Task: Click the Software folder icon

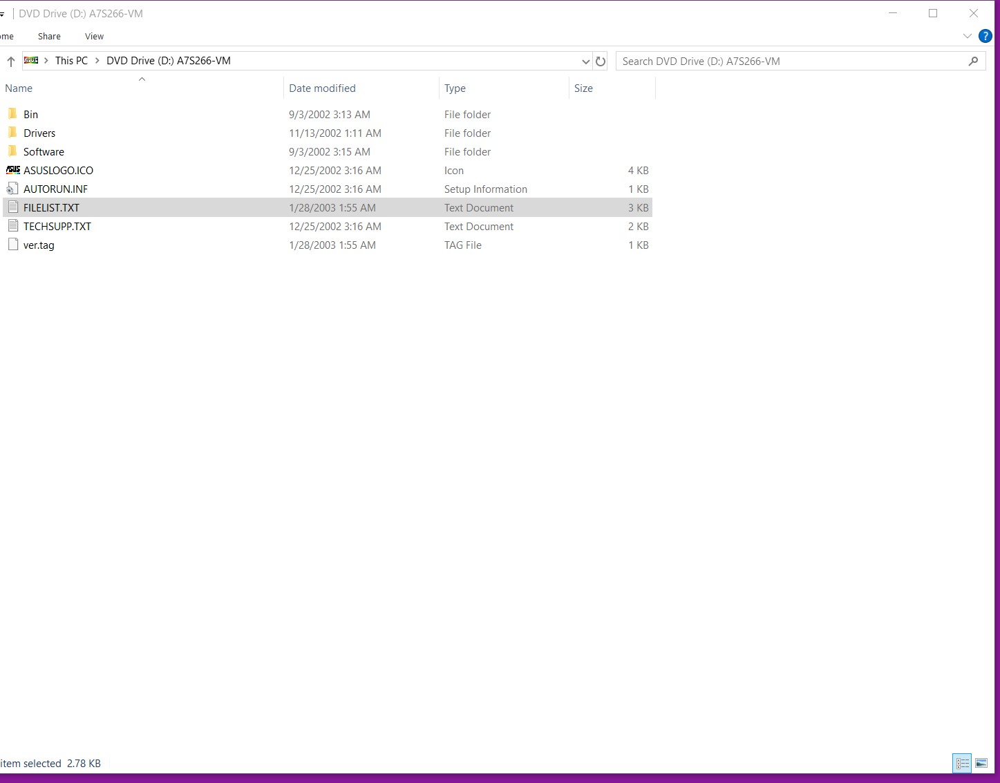Action: coord(12,151)
